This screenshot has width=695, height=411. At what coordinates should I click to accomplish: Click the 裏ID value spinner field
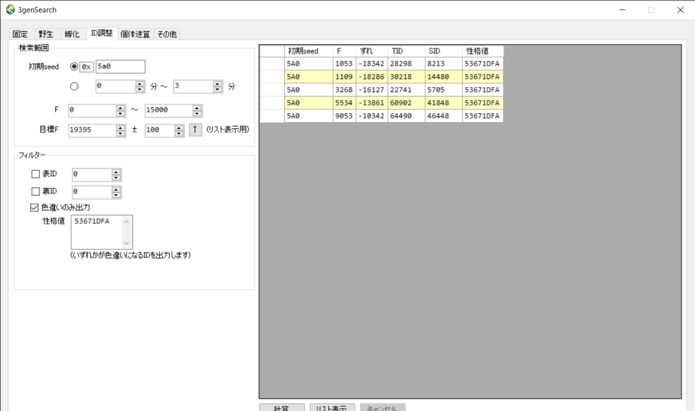(x=97, y=192)
